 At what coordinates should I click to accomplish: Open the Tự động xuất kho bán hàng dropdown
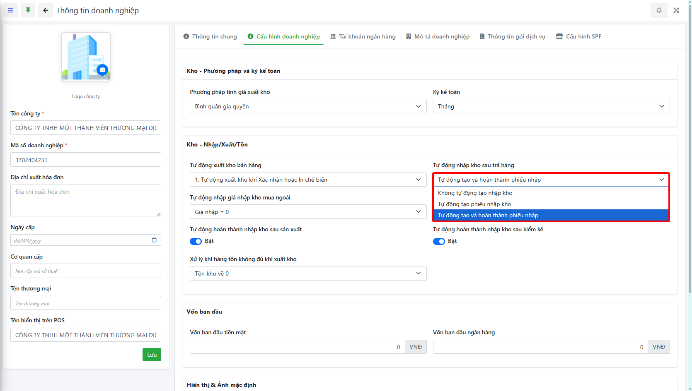308,180
